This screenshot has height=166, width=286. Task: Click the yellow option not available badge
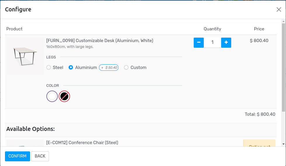(259, 143)
